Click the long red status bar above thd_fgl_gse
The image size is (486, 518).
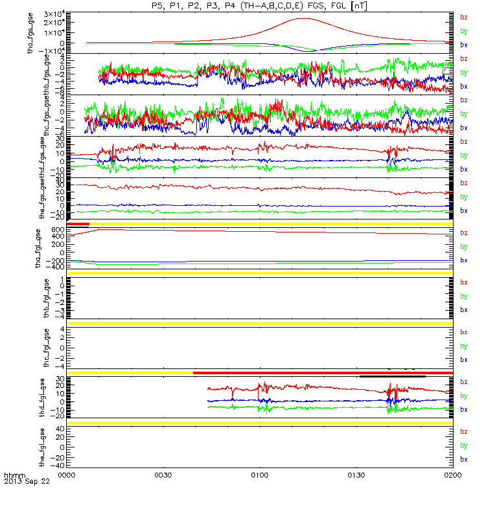coord(323,373)
